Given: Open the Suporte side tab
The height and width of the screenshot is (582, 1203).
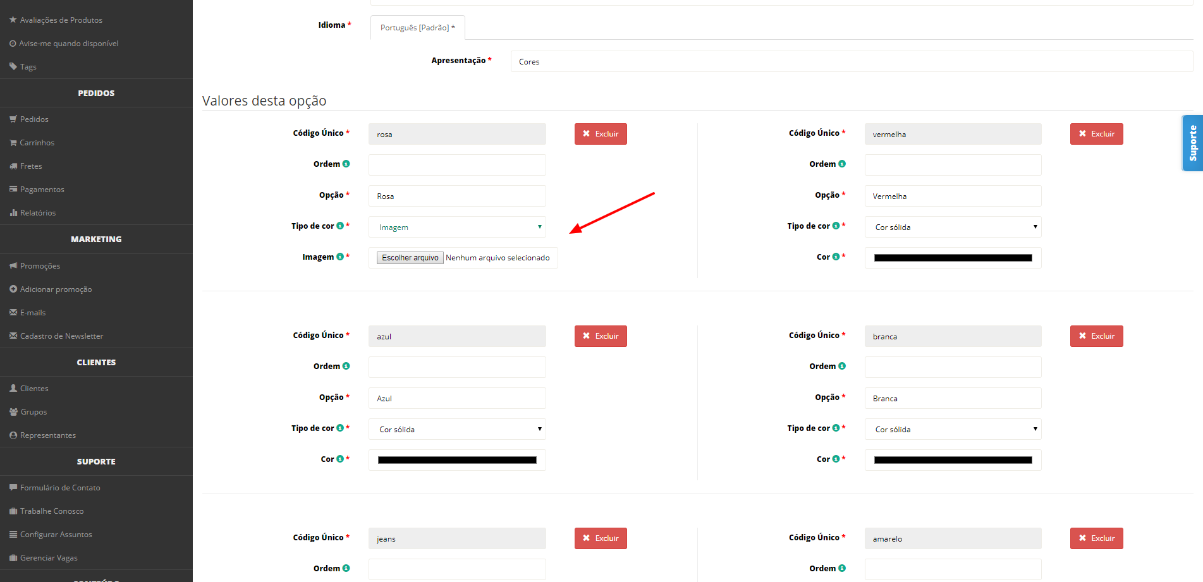Looking at the screenshot, I should (x=1192, y=143).
